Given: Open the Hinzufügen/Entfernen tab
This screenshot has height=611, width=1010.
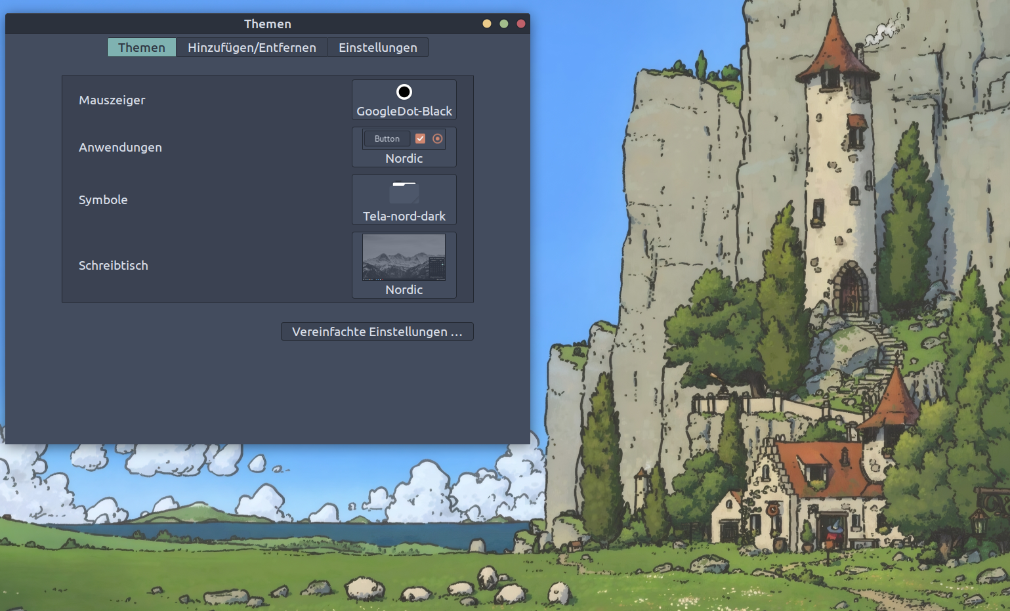Looking at the screenshot, I should [x=252, y=47].
